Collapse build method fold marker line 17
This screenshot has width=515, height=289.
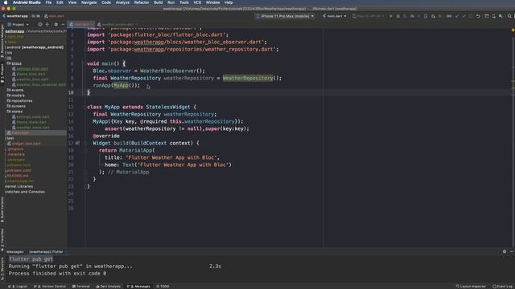coord(85,143)
